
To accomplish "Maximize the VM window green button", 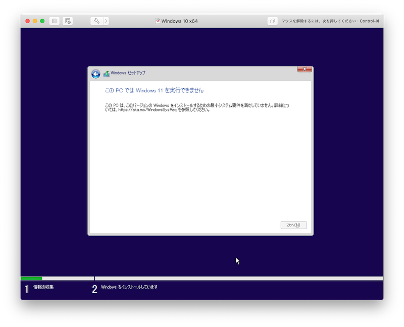I will click(42, 21).
